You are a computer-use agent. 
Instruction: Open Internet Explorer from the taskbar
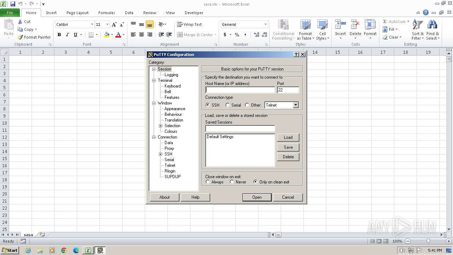tap(28, 250)
